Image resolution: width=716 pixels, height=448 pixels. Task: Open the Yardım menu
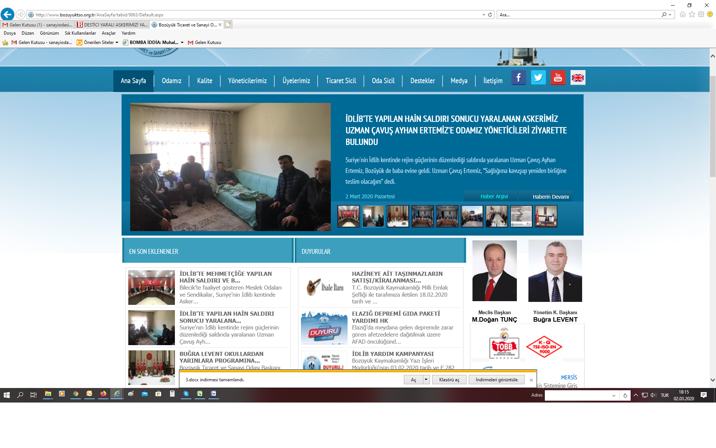[128, 33]
